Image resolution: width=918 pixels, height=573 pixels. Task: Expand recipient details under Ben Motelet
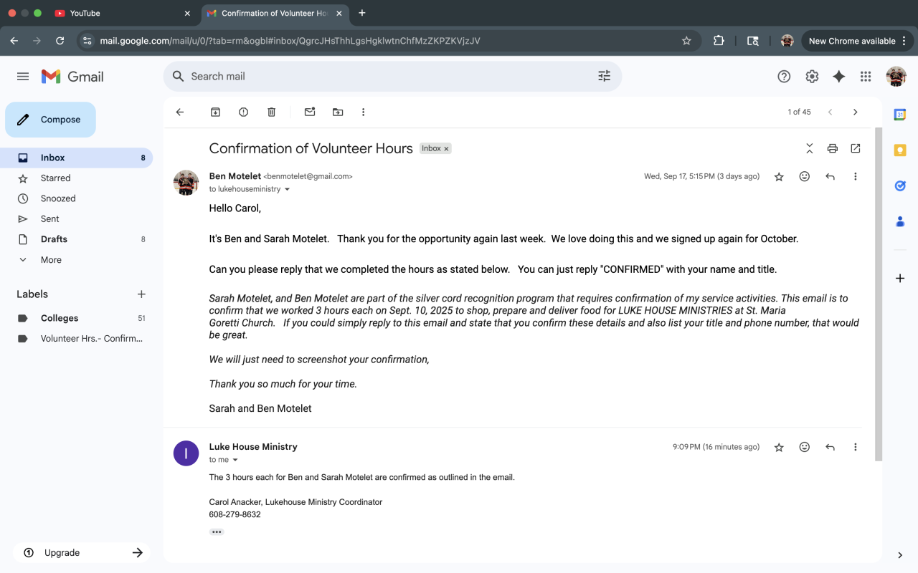click(287, 190)
